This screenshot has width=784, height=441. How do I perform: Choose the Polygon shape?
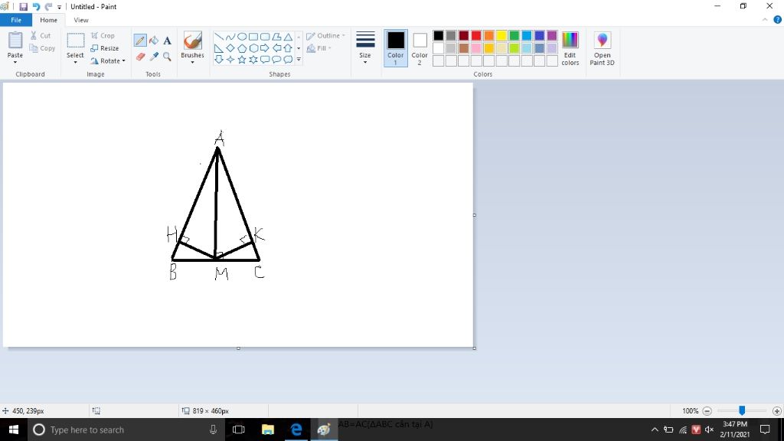pyautogui.click(x=276, y=37)
